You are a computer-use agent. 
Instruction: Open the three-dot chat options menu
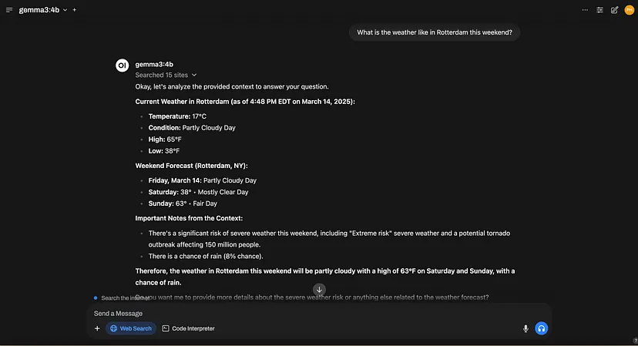pos(585,10)
